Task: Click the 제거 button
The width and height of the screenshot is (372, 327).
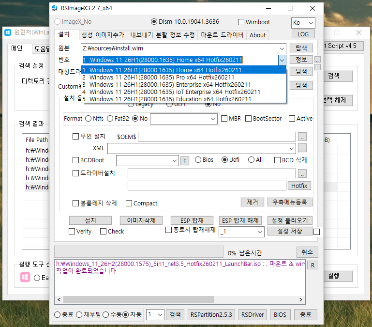Action: (x=252, y=202)
